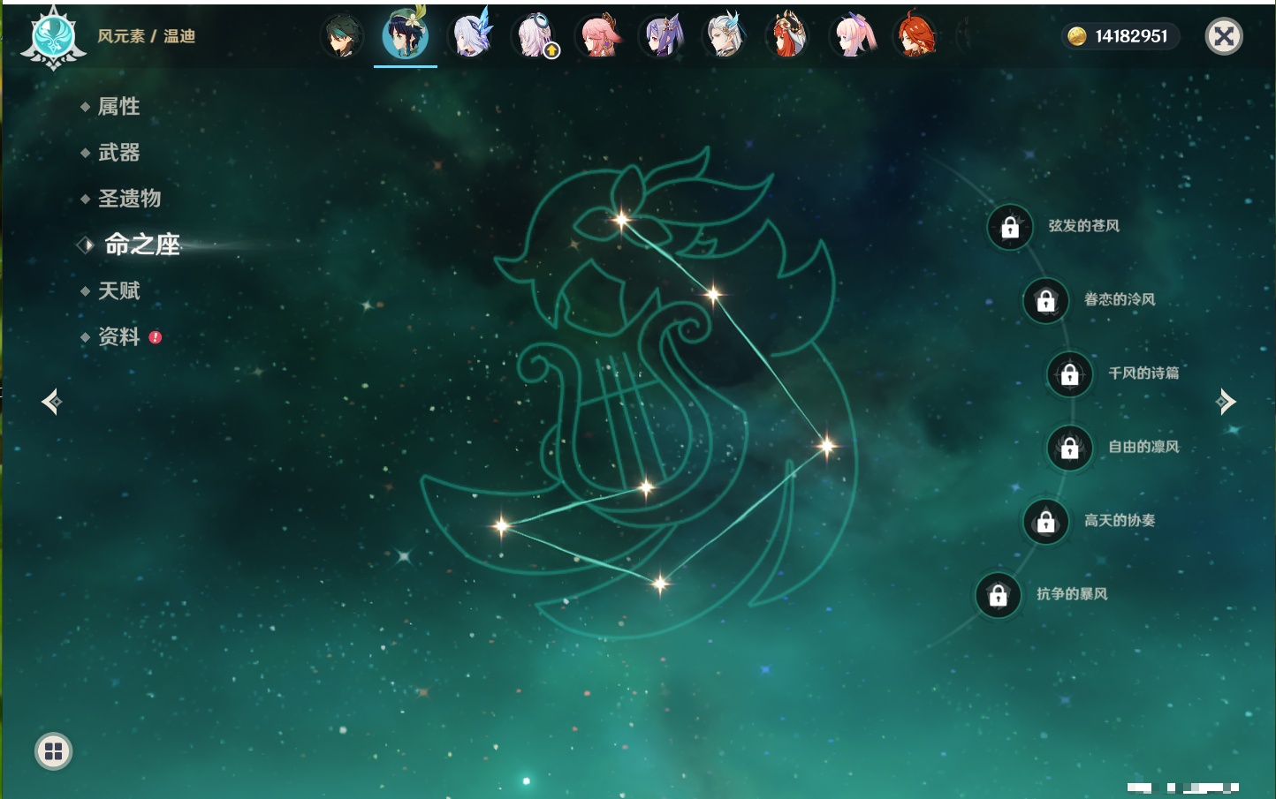Open locked constellation 眷恋的泠风
Viewport: 1276px width, 799px height.
pyautogui.click(x=1045, y=301)
